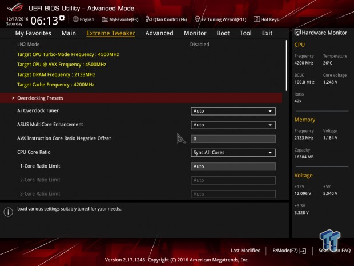Click +5V reading 5.040 V
Image resolution: width=354 pixels, height=266 pixels.
tap(330, 193)
